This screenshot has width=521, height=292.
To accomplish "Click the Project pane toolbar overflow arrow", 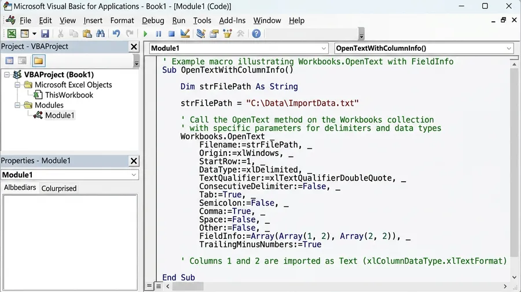I will 136,61.
